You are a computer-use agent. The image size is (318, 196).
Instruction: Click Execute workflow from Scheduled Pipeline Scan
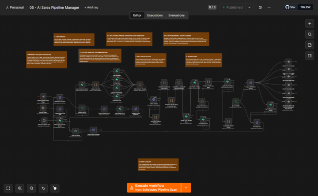(154, 188)
